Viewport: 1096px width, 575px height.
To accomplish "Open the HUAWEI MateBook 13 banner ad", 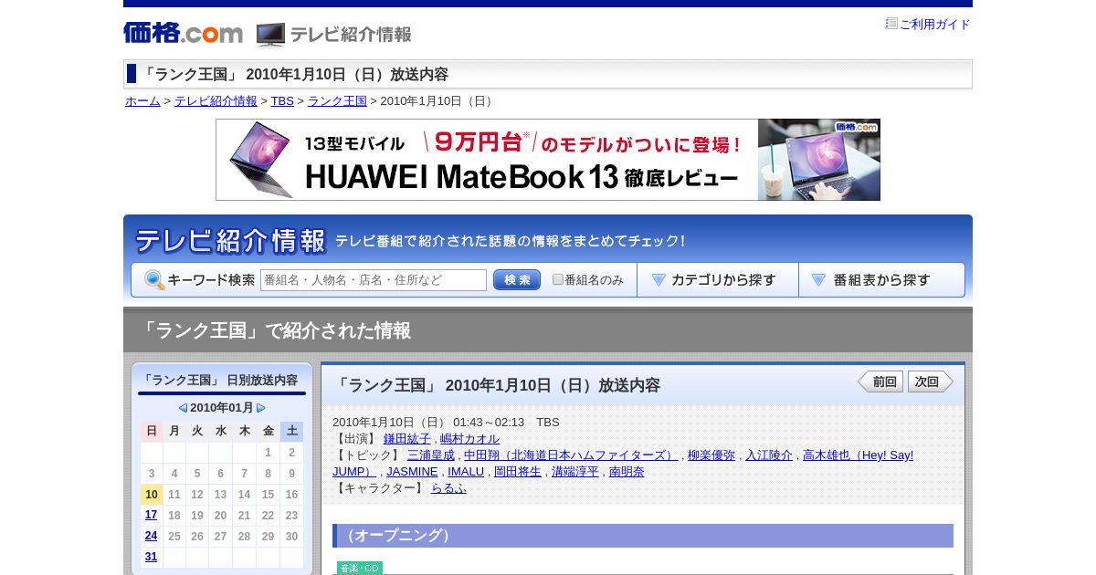I will tap(548, 160).
